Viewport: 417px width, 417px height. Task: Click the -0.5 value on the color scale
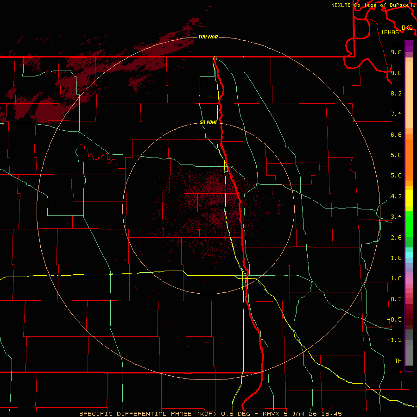394,320
